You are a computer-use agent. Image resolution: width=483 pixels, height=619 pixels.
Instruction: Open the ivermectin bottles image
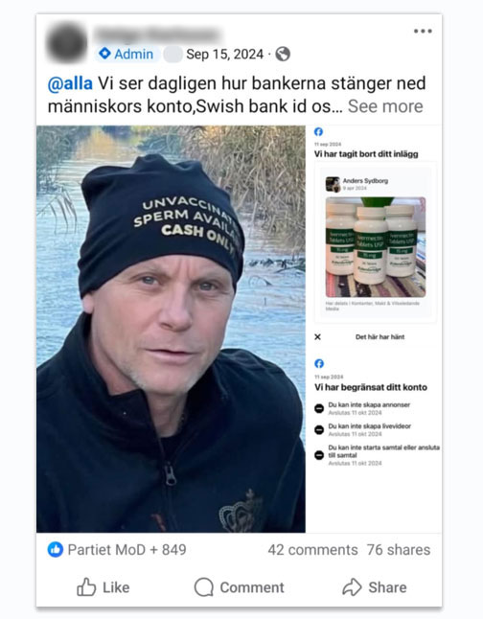tap(376, 247)
